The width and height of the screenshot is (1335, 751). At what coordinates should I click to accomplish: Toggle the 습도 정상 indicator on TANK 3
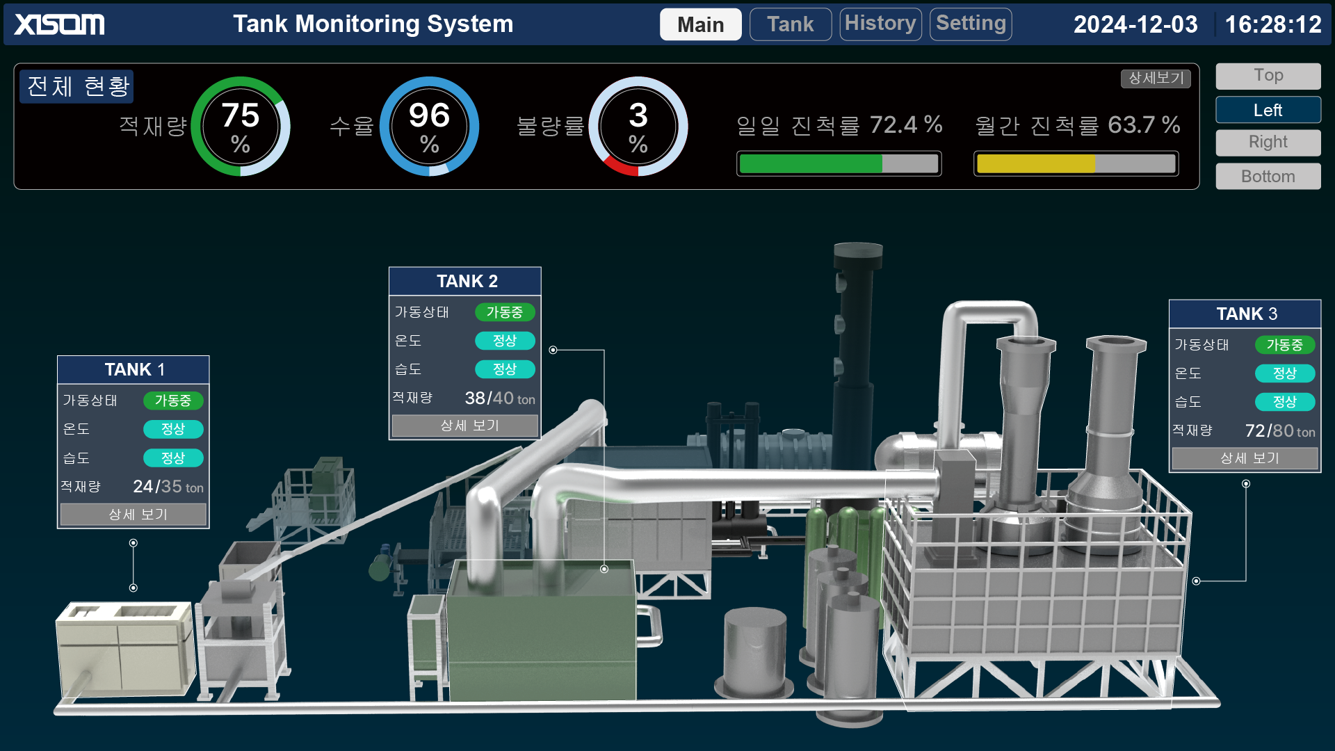pos(1285,402)
